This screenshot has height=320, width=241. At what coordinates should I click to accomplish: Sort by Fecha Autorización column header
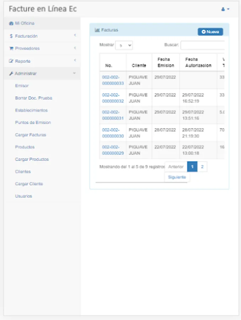198,63
